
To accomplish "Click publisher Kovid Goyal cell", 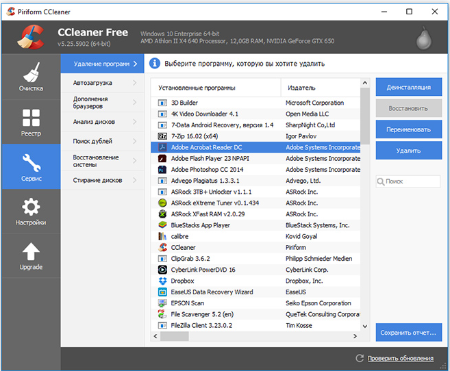I will click(x=301, y=237).
